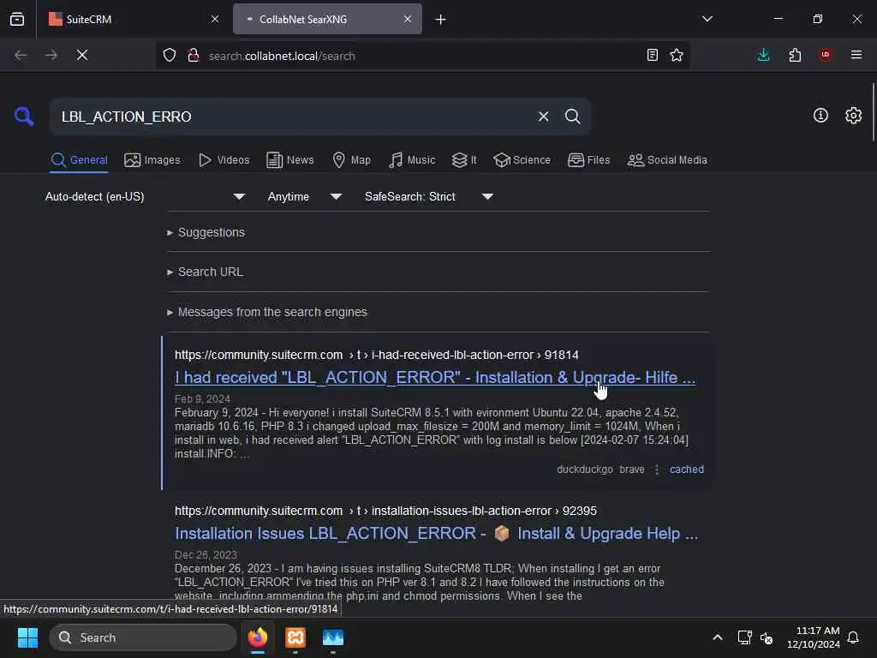Switch to Music search category
The image size is (877, 658).
tap(412, 160)
